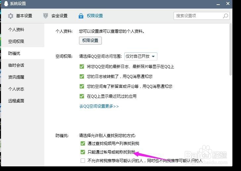Screen dimensions: 241x171
Task: Uncheck 您的日志被转载了 notification option
Action: tap(82, 76)
